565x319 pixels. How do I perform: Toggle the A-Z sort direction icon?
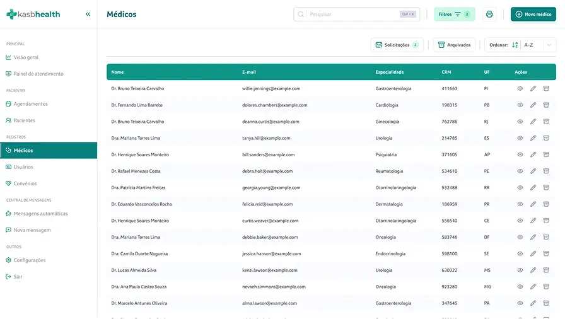click(x=515, y=45)
